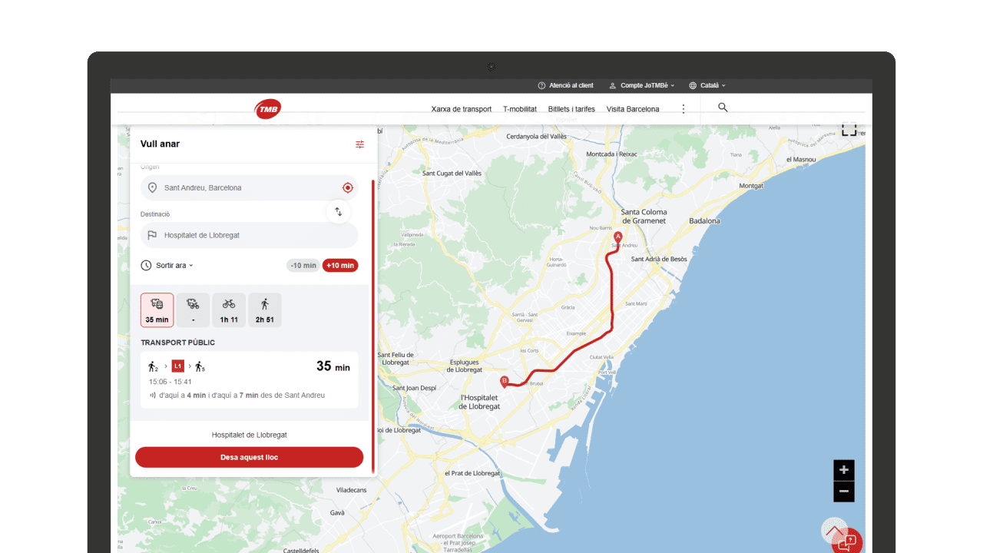This screenshot has width=983, height=553.
Task: Zoom out on the map
Action: tap(844, 492)
